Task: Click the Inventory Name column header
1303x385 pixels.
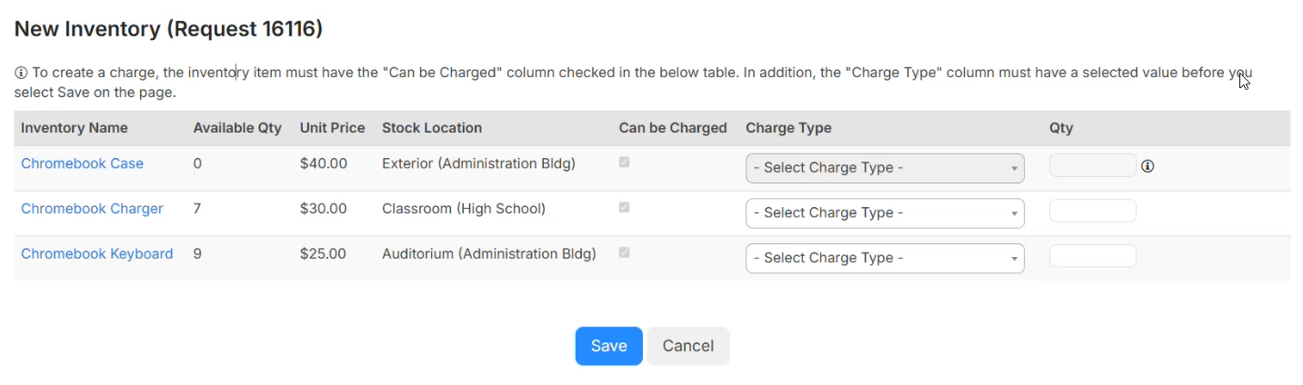Action: coord(75,128)
